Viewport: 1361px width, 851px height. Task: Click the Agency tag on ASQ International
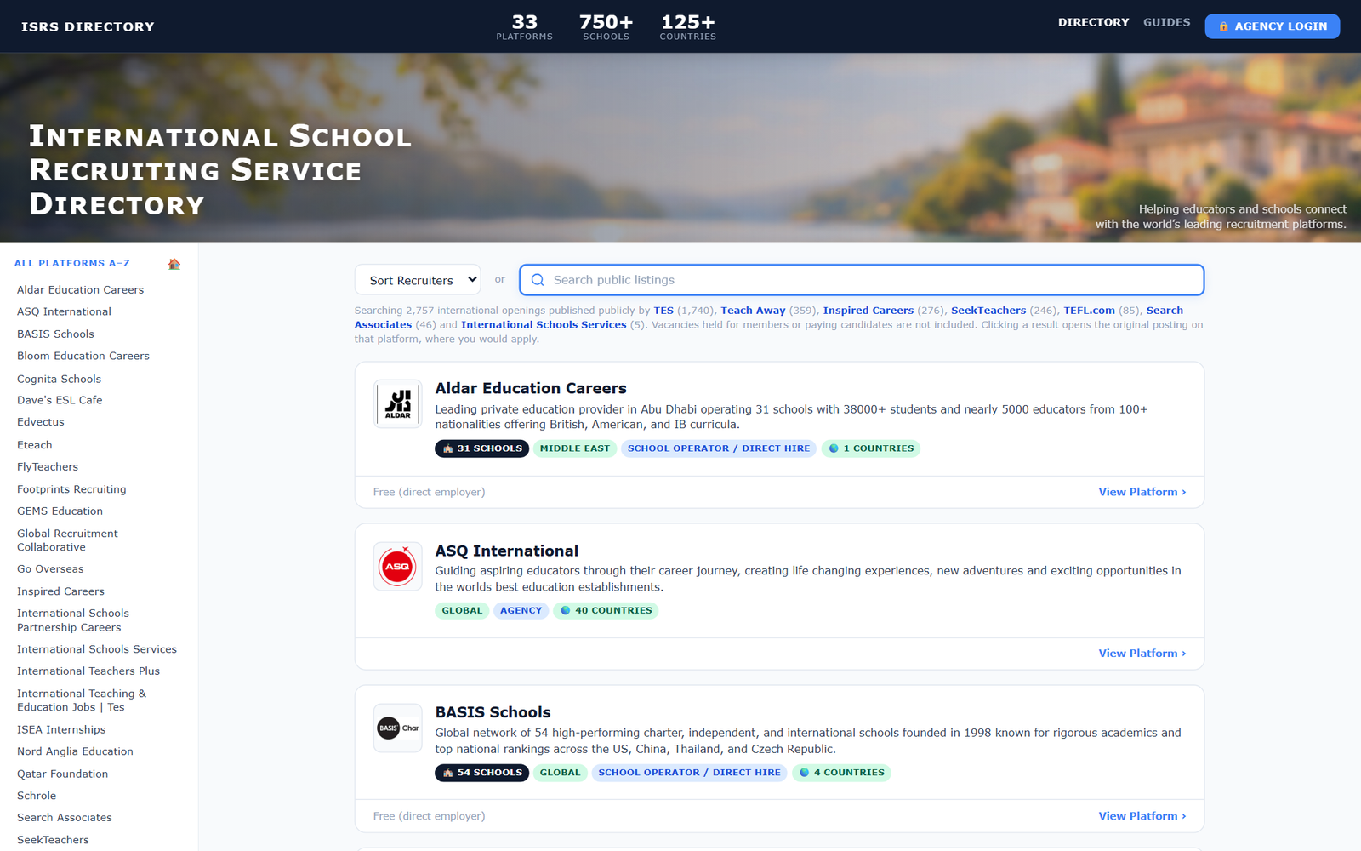tap(521, 611)
